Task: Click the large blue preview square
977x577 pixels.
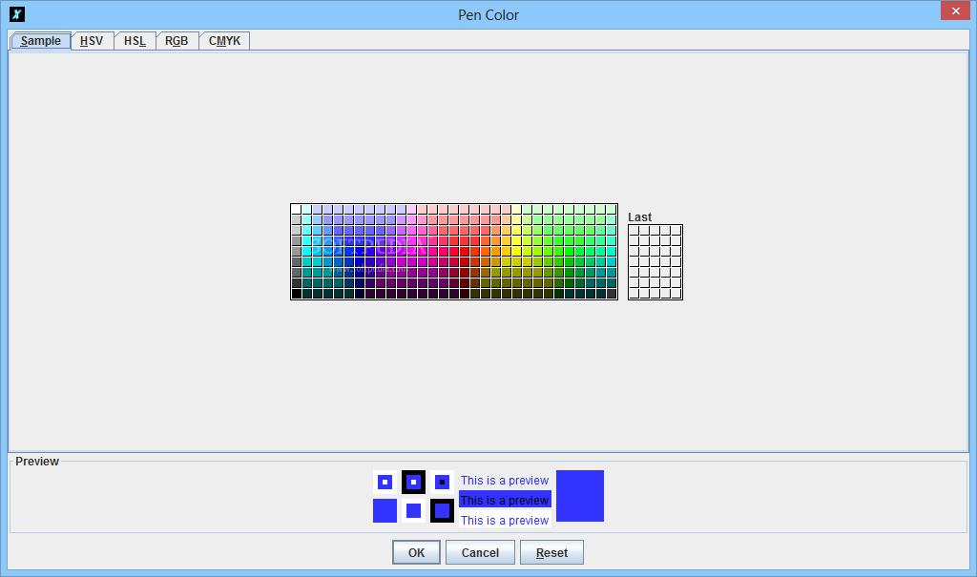Action: pos(579,496)
